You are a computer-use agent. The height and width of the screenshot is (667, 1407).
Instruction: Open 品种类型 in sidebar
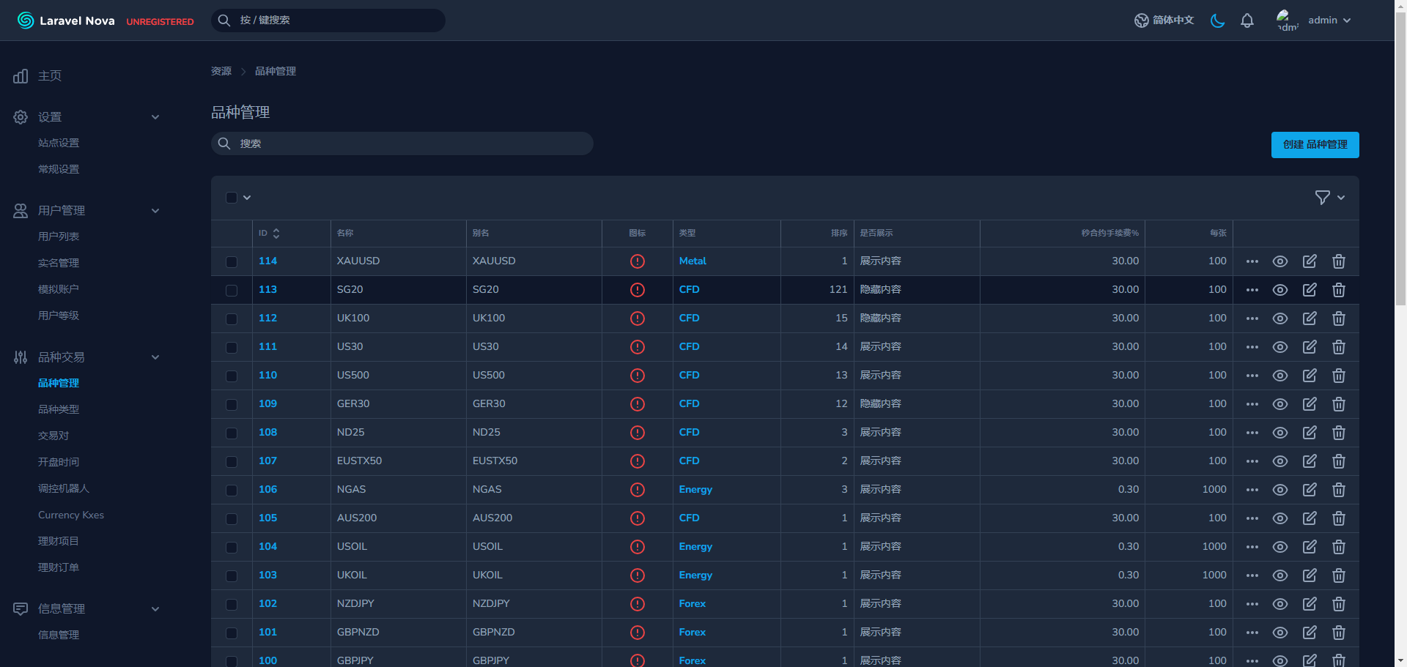[x=59, y=409]
